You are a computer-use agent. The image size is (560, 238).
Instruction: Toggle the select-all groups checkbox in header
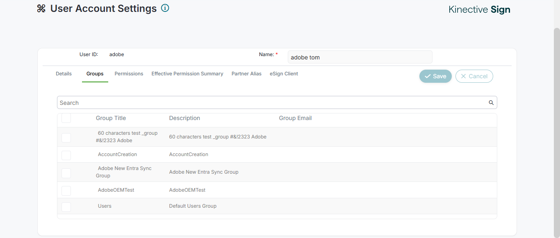coord(66,118)
